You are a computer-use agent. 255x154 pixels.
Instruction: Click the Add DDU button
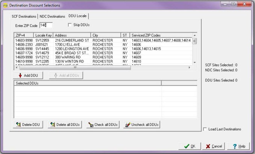tap(28, 75)
